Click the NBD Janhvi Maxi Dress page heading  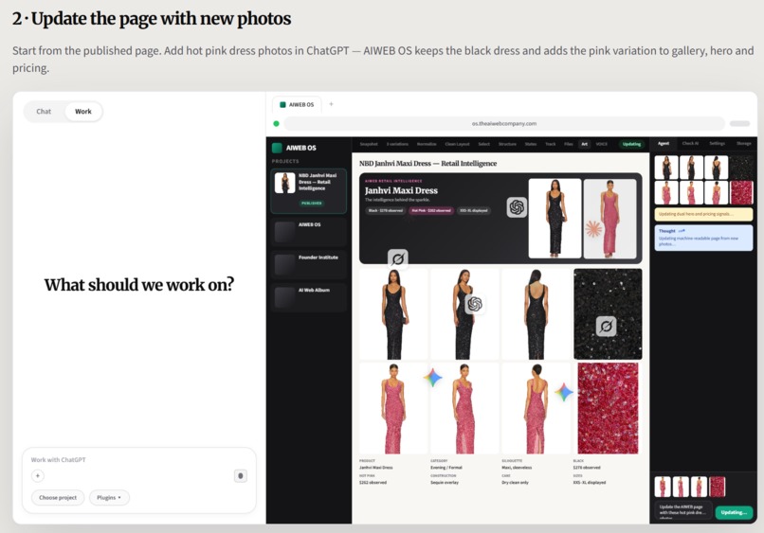427,164
